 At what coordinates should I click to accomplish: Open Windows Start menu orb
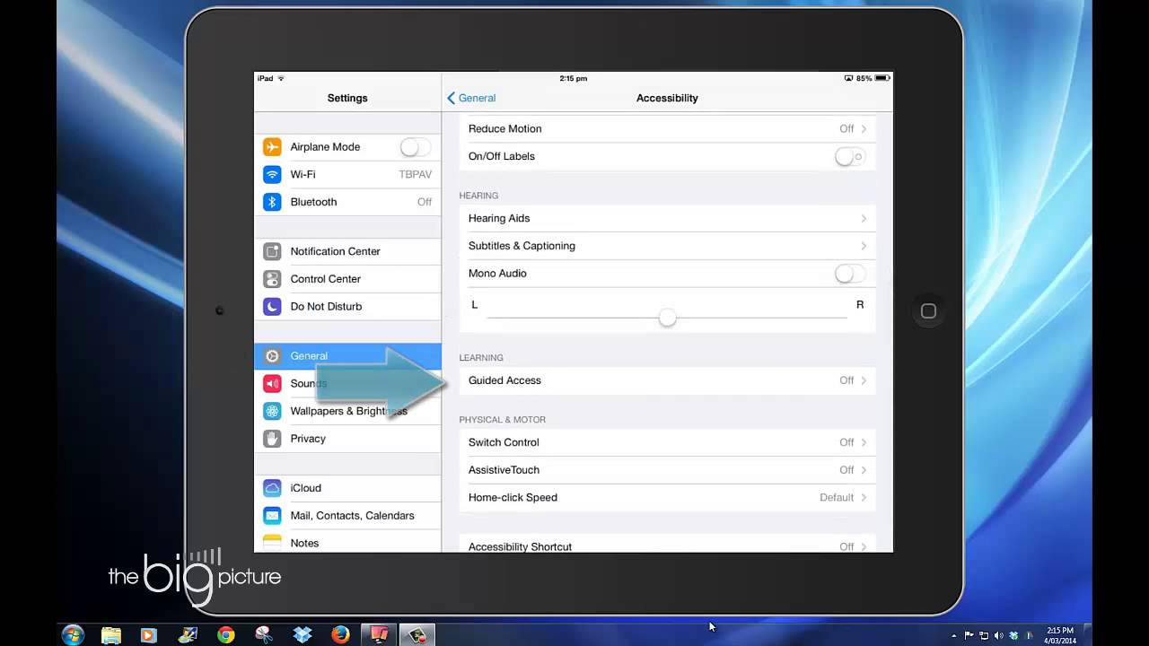(x=73, y=635)
